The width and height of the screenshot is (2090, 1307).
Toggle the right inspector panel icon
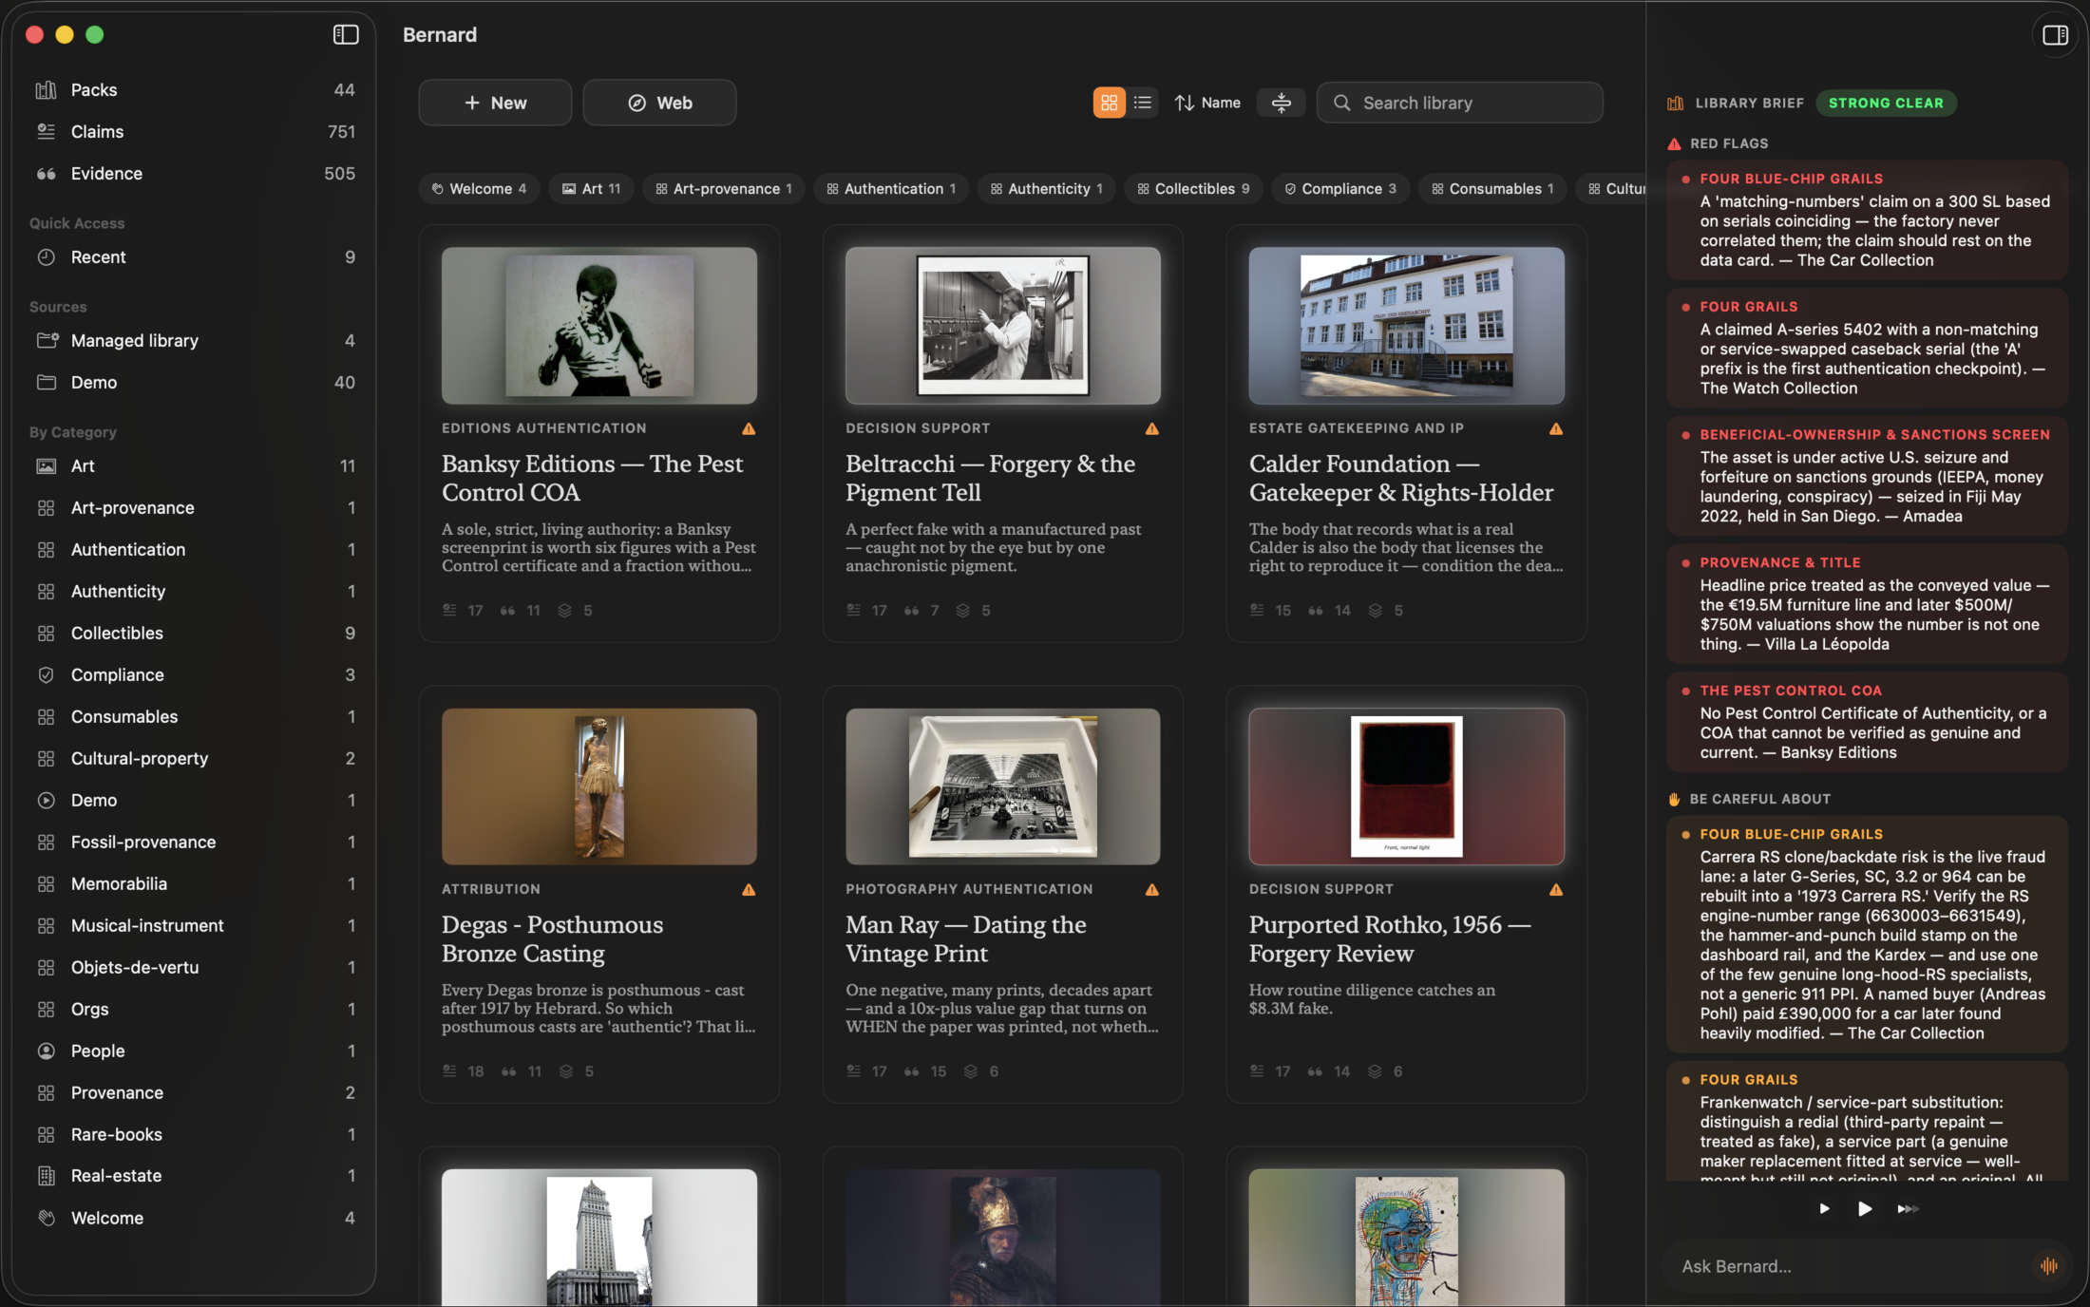point(2055,35)
